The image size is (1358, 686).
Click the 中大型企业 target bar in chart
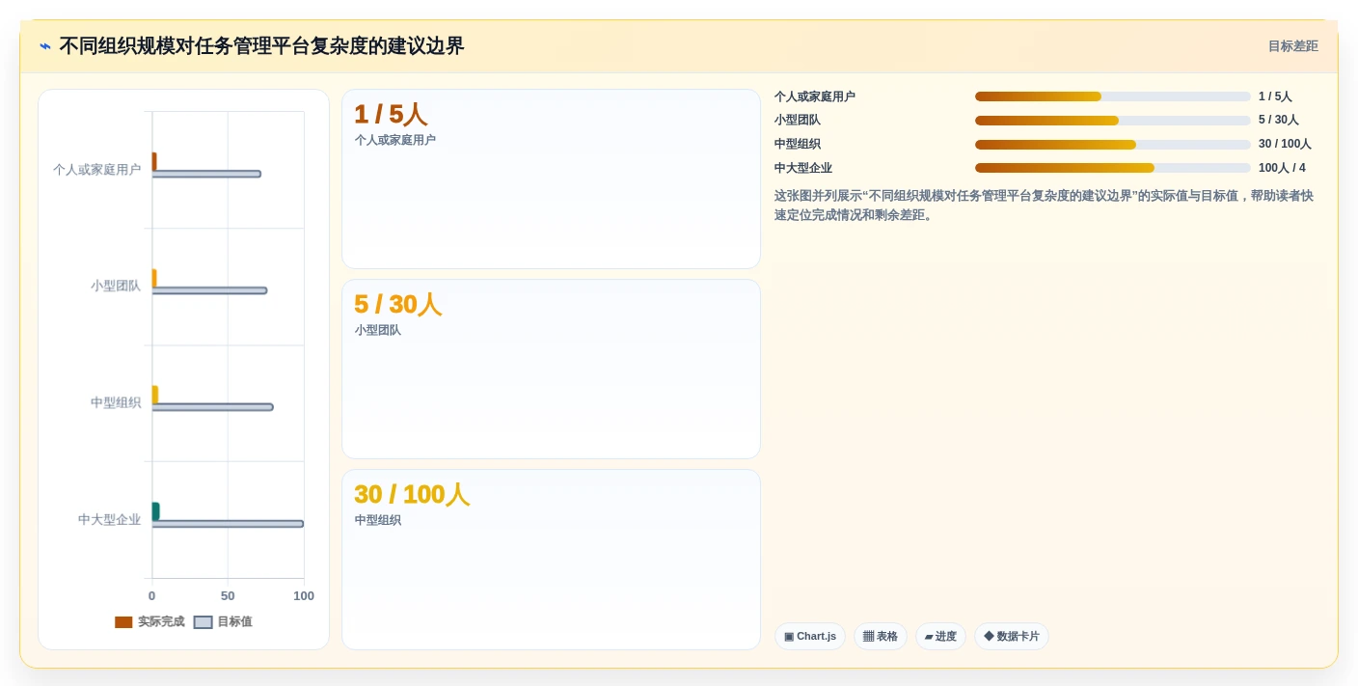click(x=228, y=524)
